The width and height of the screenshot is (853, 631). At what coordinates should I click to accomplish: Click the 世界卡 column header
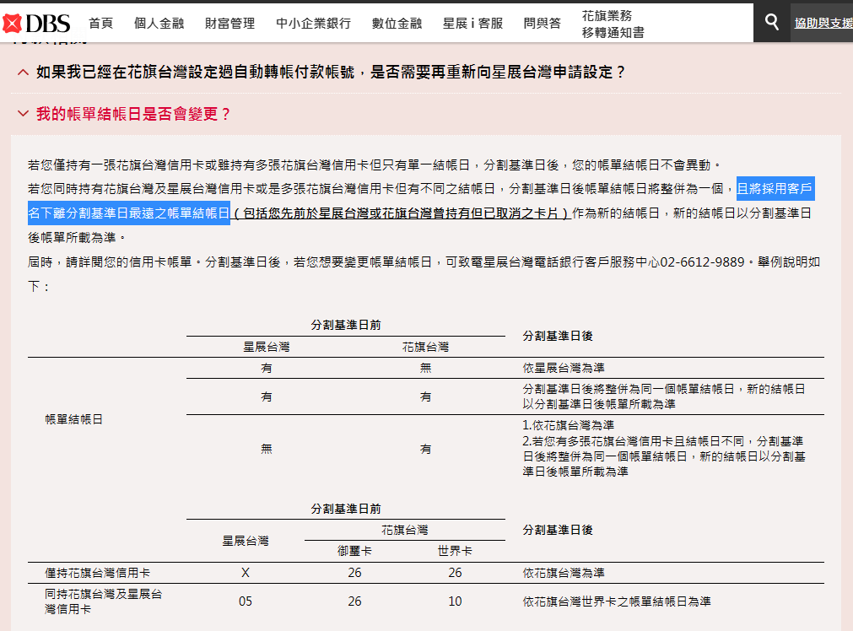(x=455, y=551)
